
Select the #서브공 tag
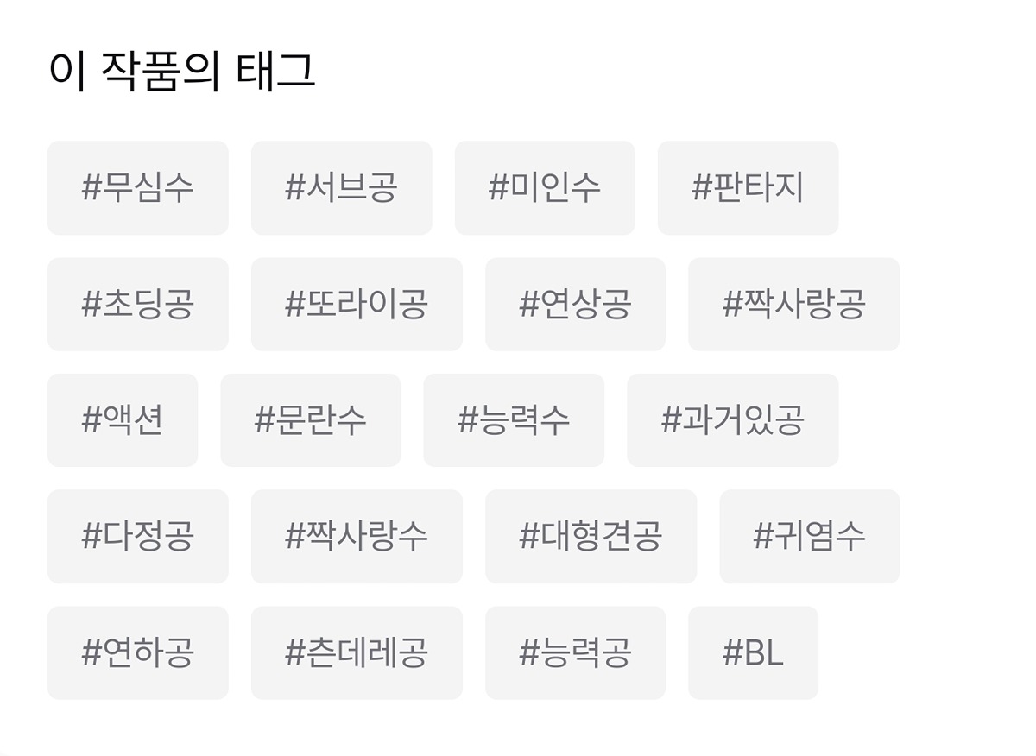[x=341, y=187]
